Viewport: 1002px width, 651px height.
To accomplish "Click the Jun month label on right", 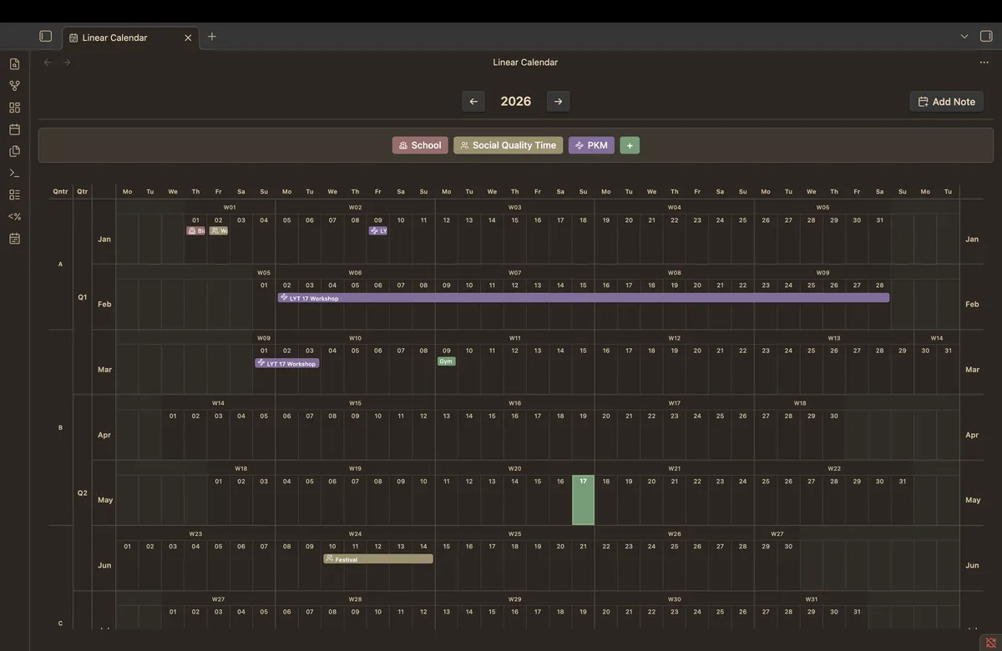I will pos(972,565).
